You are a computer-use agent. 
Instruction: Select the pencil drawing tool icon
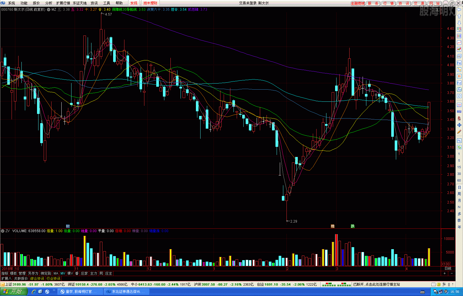[459, 132]
